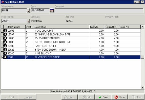The image size is (145, 100).
Task: Click the Return Qty column header
Action: (x=112, y=27)
